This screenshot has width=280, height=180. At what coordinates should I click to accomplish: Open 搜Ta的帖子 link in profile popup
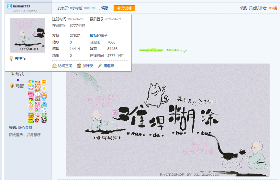pos(98,35)
